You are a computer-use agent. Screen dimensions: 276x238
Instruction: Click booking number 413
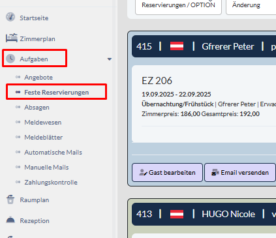[144, 214]
